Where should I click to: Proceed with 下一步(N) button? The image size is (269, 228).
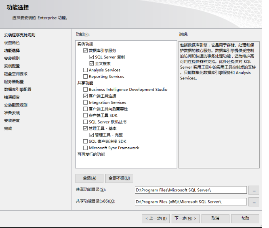pos(185,218)
